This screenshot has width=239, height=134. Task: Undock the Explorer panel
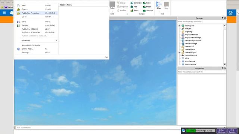point(223,18)
